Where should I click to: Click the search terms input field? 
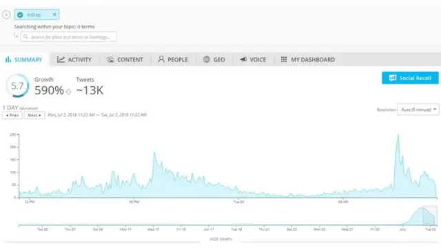(68, 37)
